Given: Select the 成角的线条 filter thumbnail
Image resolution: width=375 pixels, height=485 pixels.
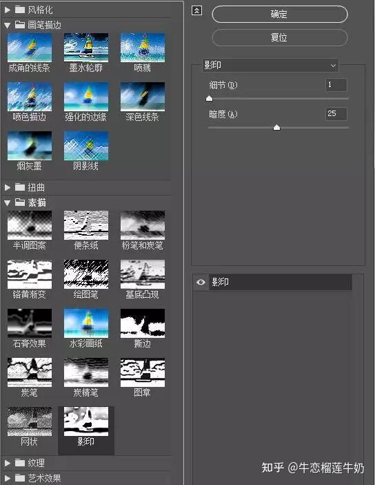Looking at the screenshot, I should pos(30,48).
